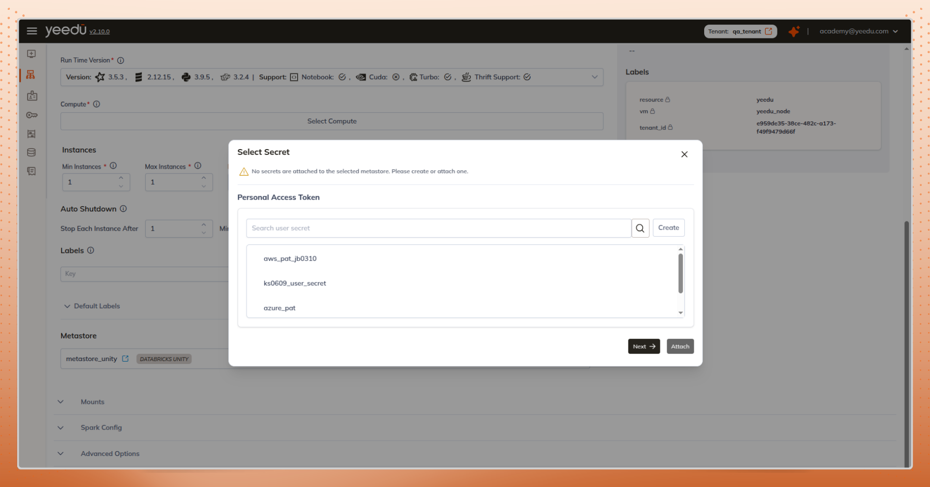
Task: Select the cluster configuration icon in sidebar
Action: click(x=31, y=75)
